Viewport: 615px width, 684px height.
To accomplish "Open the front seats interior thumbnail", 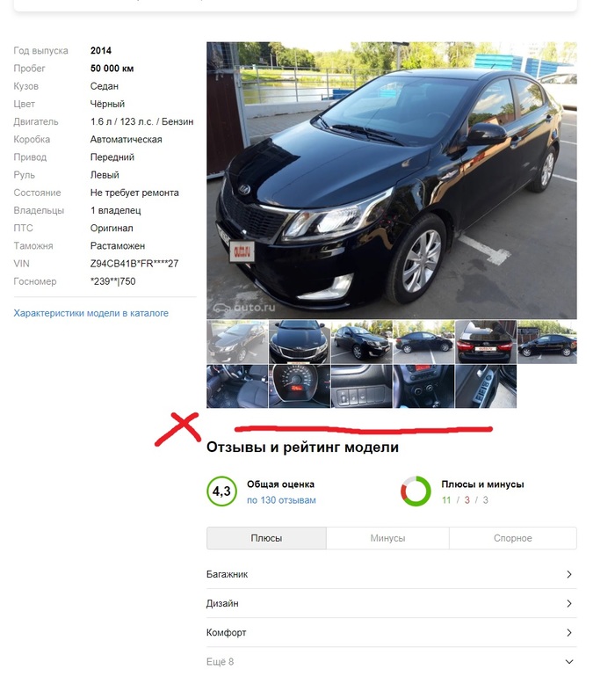I will click(x=237, y=387).
